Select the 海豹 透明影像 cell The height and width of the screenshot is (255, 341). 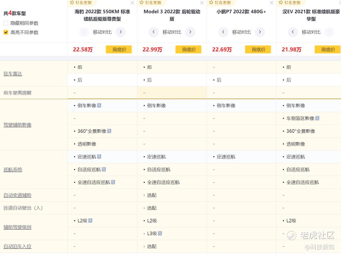[x=102, y=144]
